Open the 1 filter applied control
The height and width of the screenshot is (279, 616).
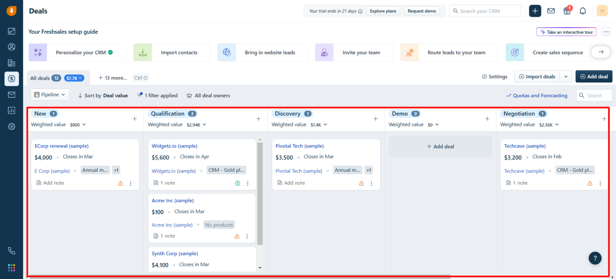(x=157, y=96)
